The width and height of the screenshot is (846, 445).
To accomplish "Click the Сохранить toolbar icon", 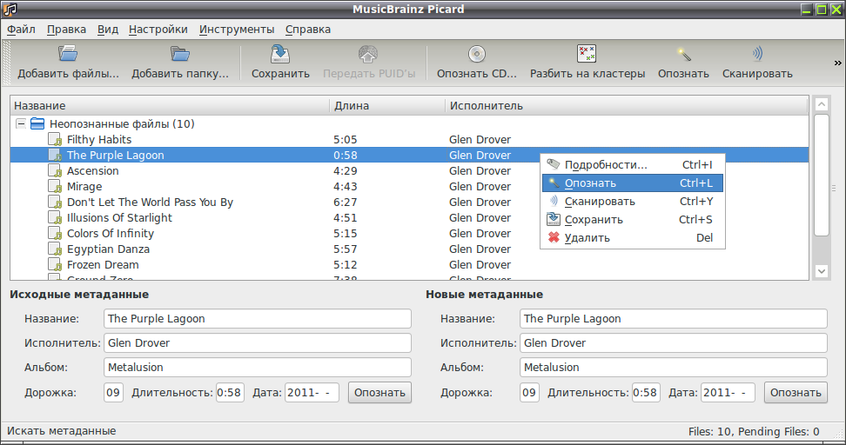I will [280, 53].
